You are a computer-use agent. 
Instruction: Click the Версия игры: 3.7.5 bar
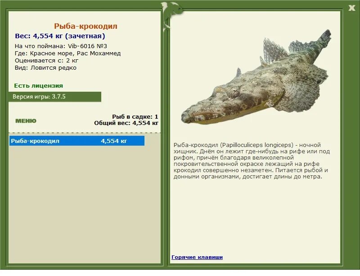click(x=54, y=97)
